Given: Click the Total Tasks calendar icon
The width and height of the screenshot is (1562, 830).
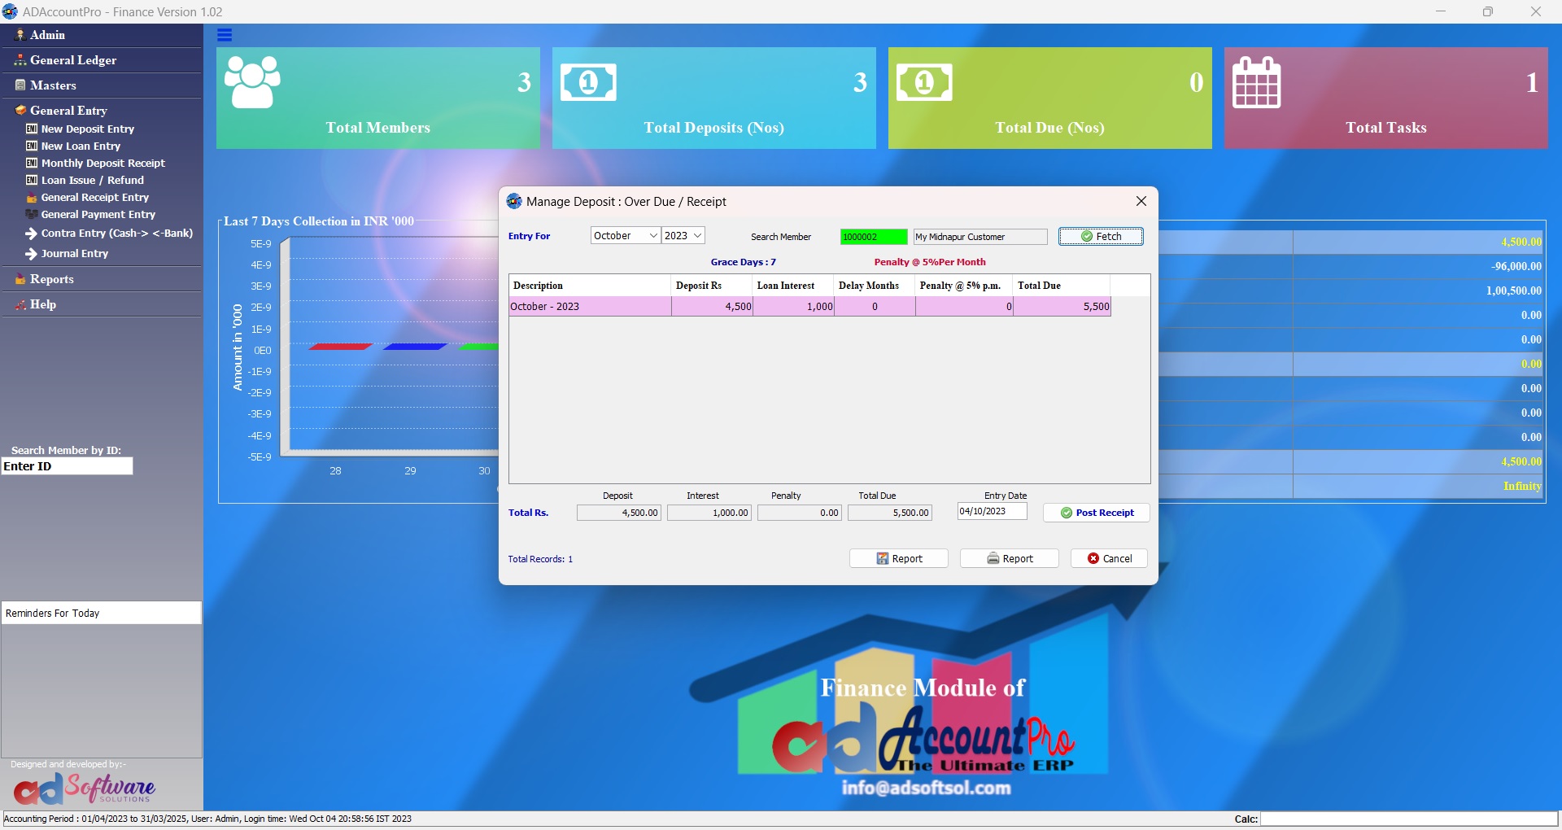Looking at the screenshot, I should pos(1256,82).
